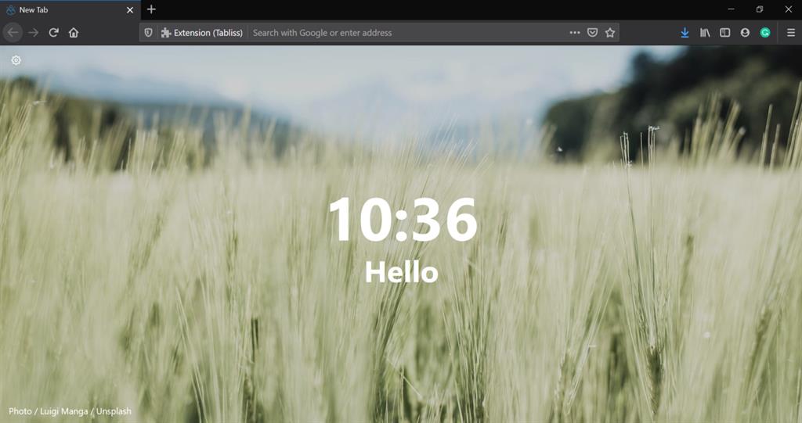This screenshot has width=802, height=423.
Task: Toggle the sidebar view
Action: [x=724, y=33]
